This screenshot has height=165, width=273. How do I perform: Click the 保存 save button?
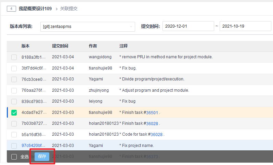point(42,156)
